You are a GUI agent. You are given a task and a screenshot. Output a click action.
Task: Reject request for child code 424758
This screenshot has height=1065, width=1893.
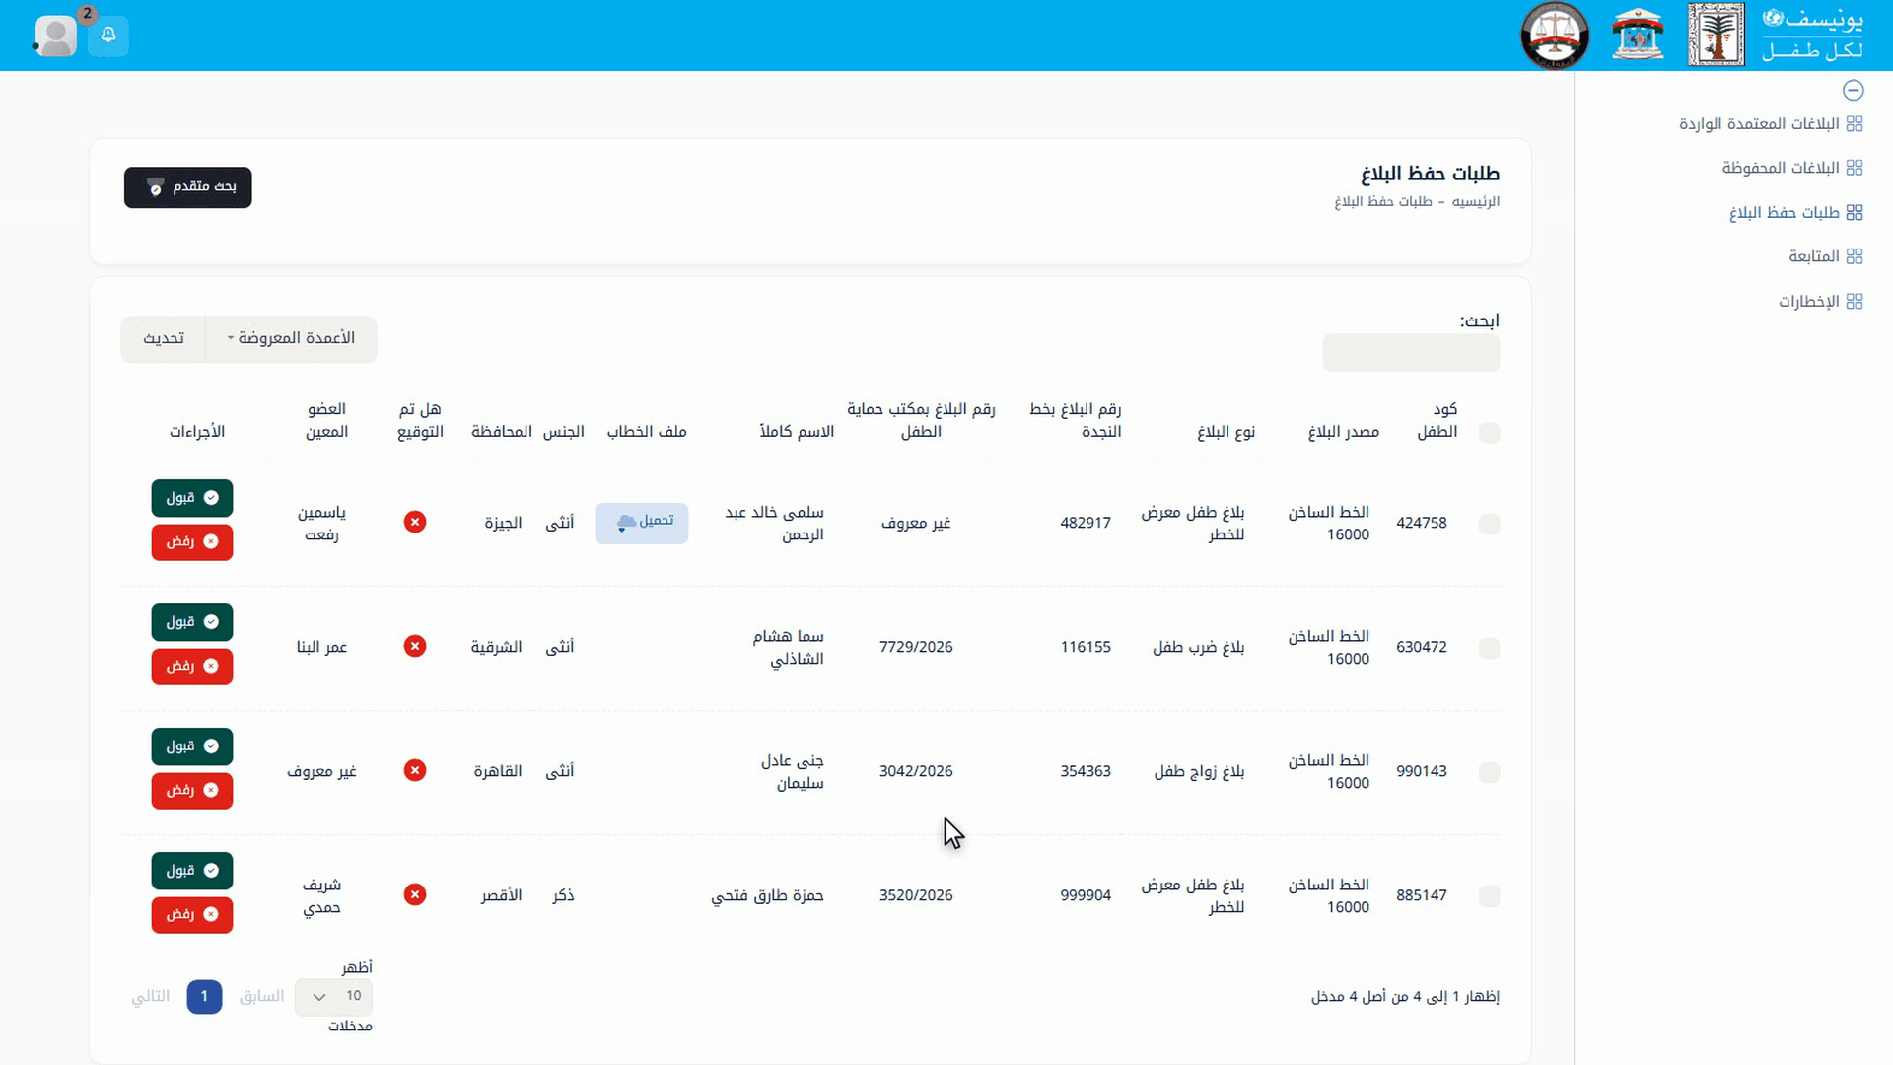click(192, 542)
